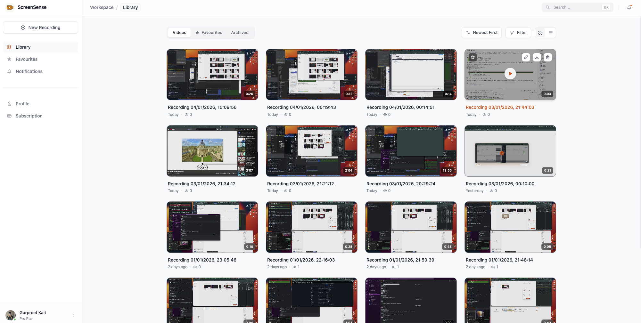The width and height of the screenshot is (641, 323).
Task: Click the ScreenSense logo
Action: point(26,7)
